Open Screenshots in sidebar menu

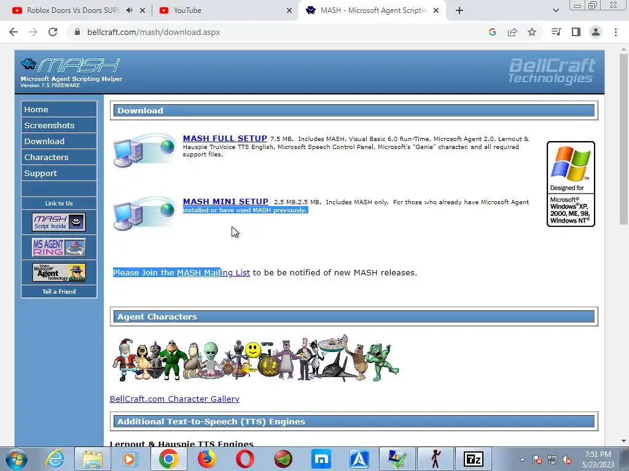59,125
